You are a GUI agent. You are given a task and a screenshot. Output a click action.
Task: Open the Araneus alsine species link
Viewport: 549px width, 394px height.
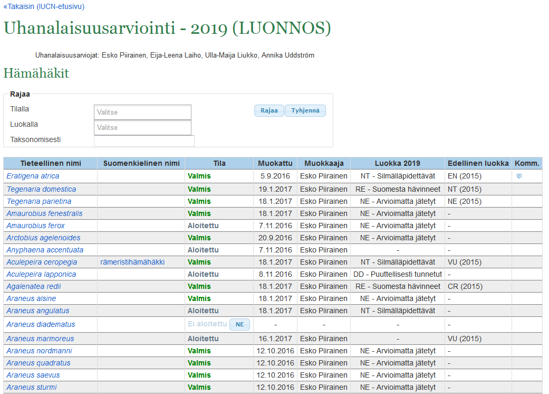[31, 298]
